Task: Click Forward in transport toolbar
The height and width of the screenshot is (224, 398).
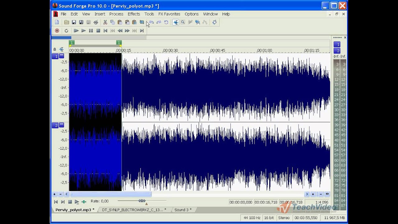Action: tap(127, 30)
